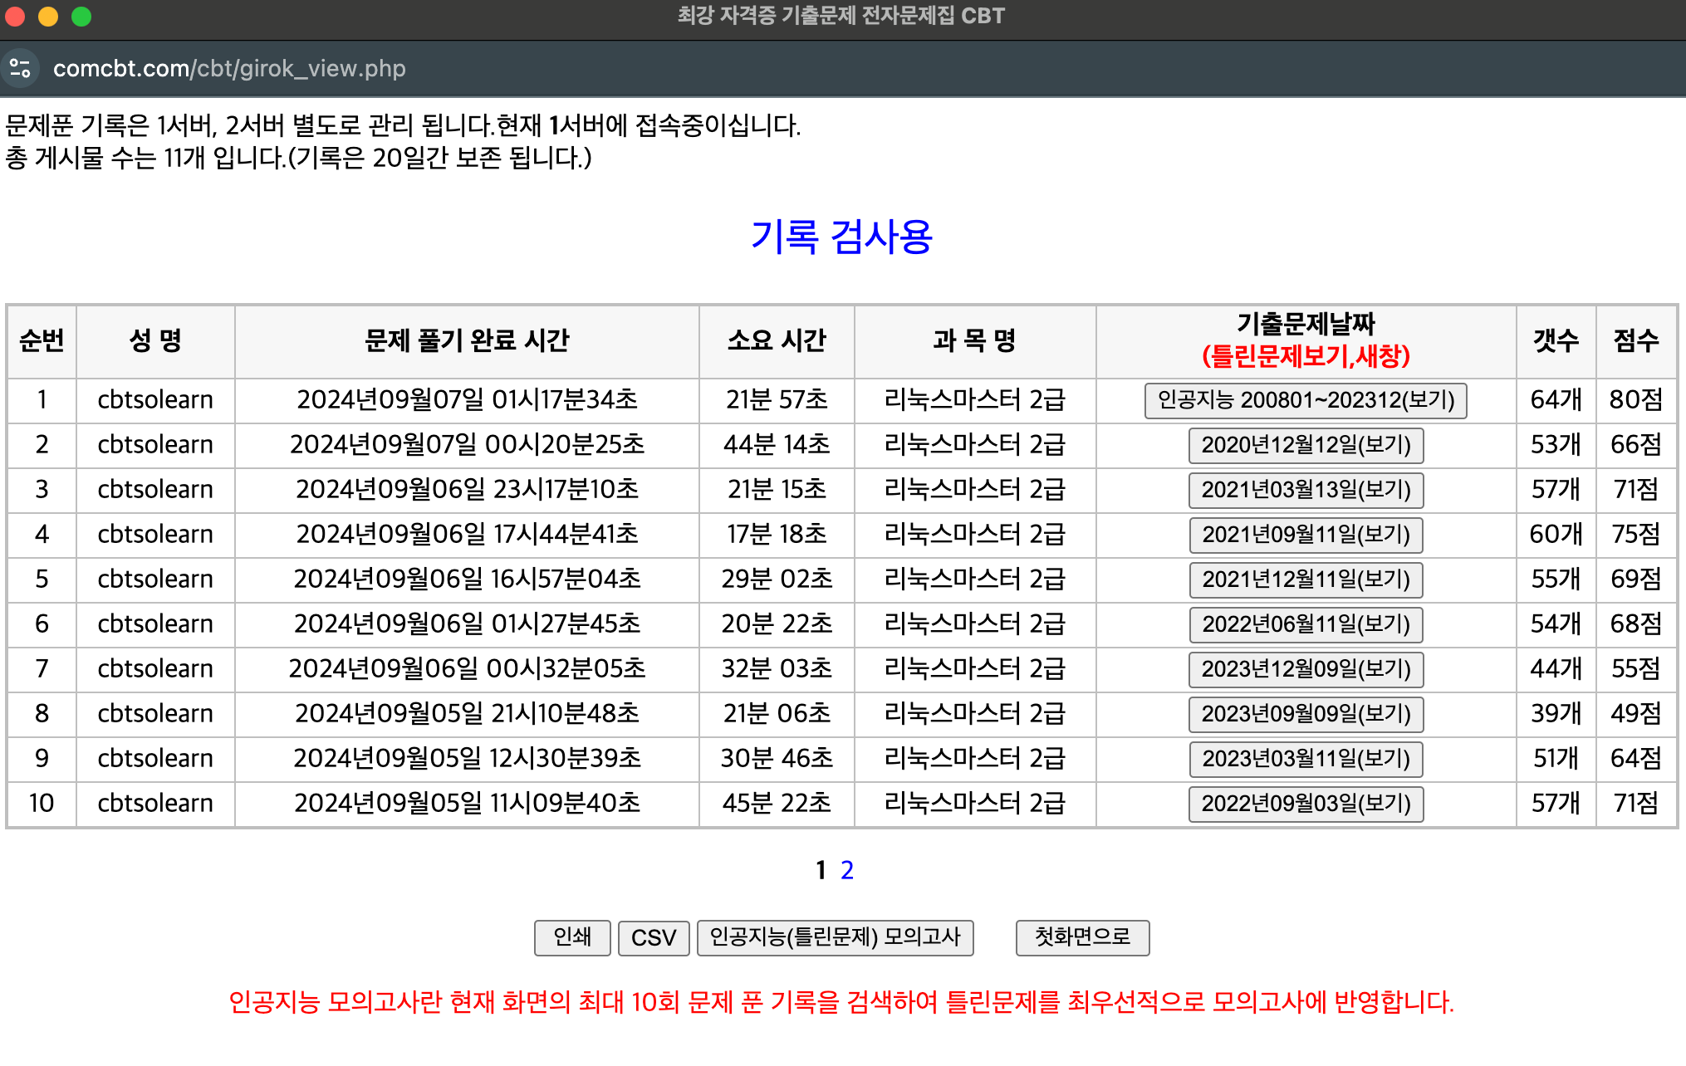Open 2021년09월11일(보기) button

click(1305, 535)
